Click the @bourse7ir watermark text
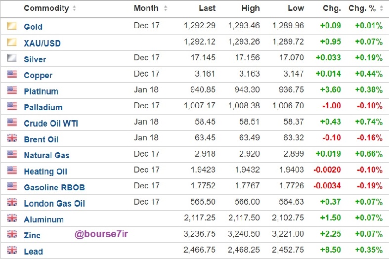Viewport: 389px width, 259px height. click(101, 234)
